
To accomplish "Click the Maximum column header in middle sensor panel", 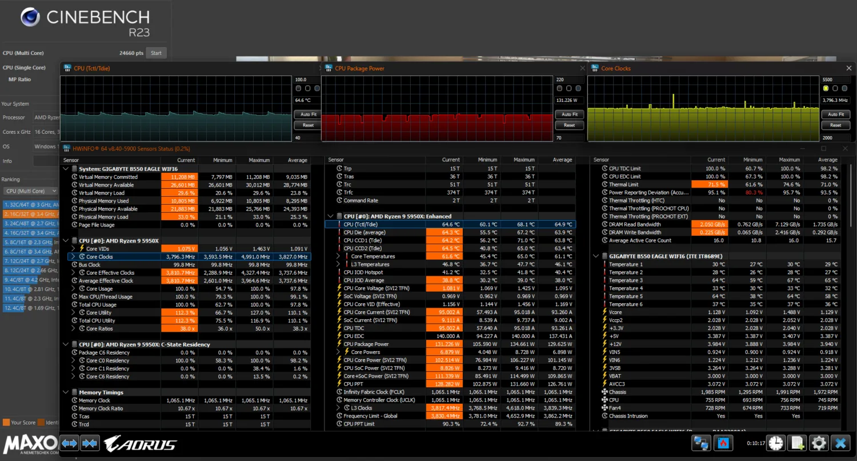I will [x=524, y=160].
